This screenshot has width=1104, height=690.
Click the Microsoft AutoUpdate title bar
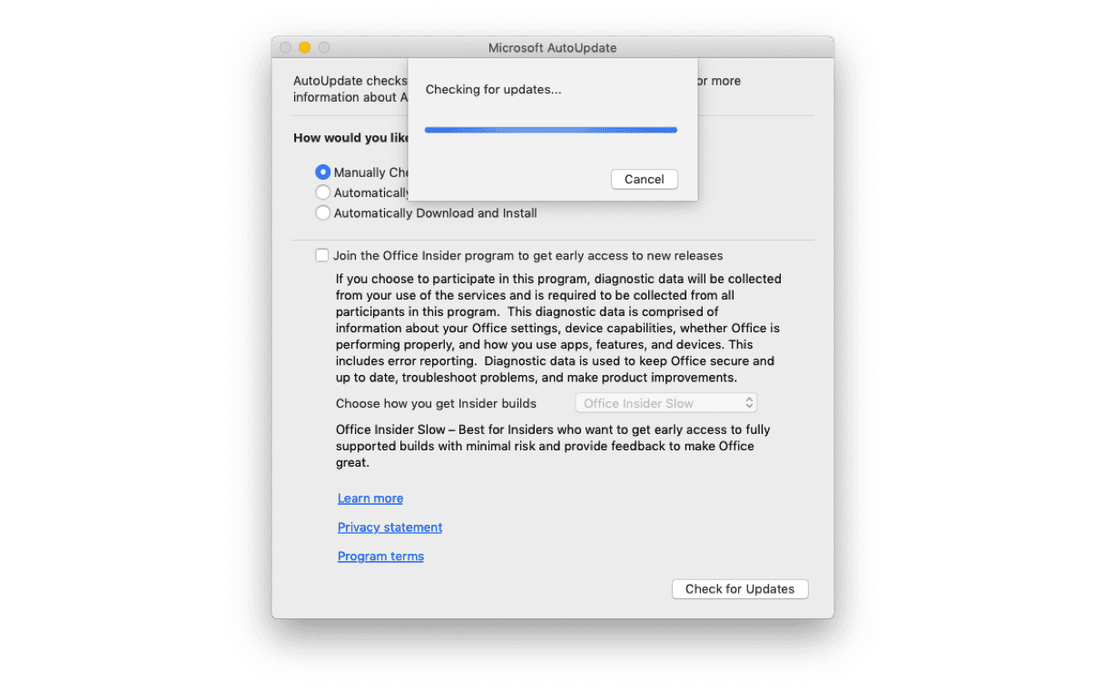552,47
